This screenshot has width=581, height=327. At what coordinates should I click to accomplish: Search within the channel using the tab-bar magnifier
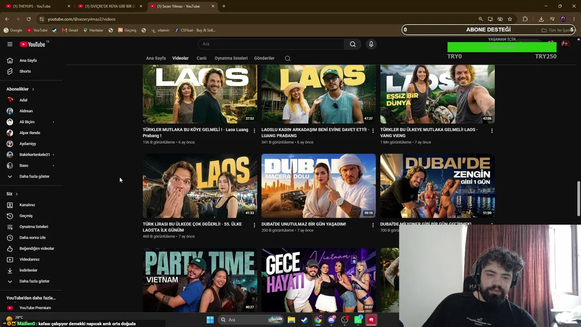287,58
